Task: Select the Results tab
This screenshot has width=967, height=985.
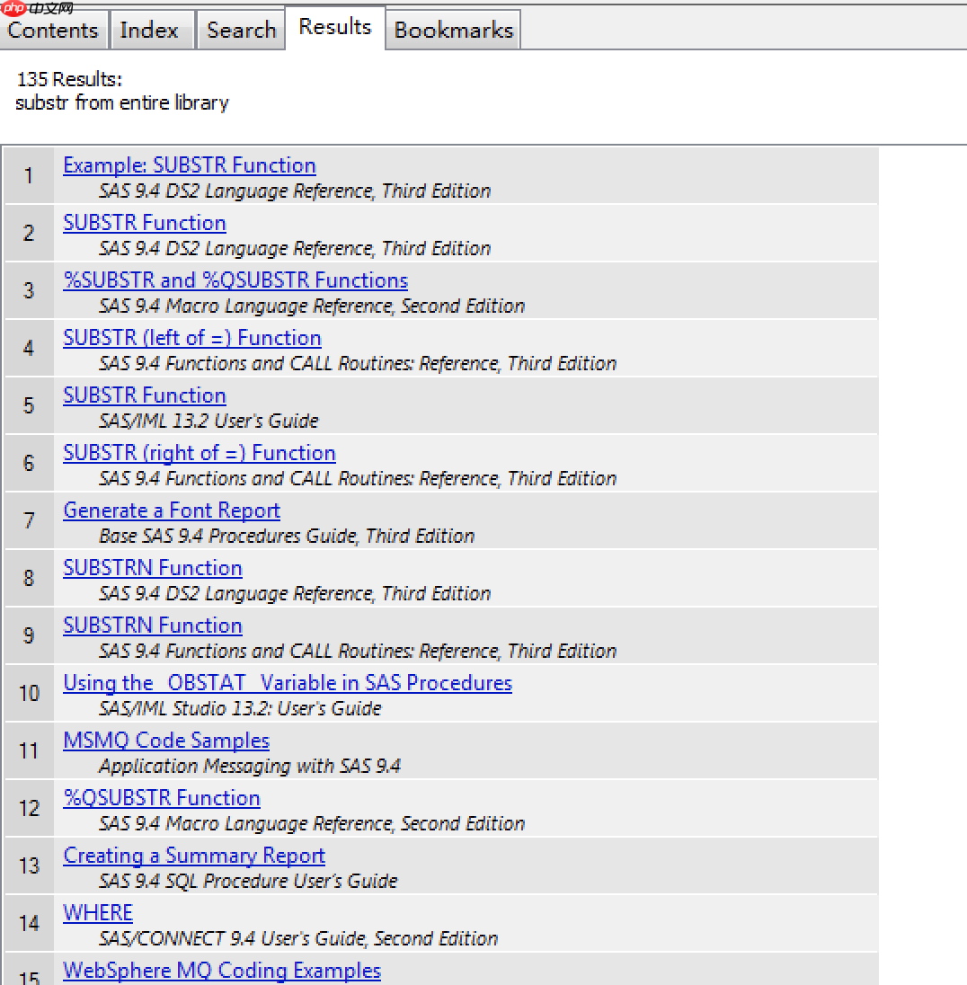Action: tap(335, 26)
